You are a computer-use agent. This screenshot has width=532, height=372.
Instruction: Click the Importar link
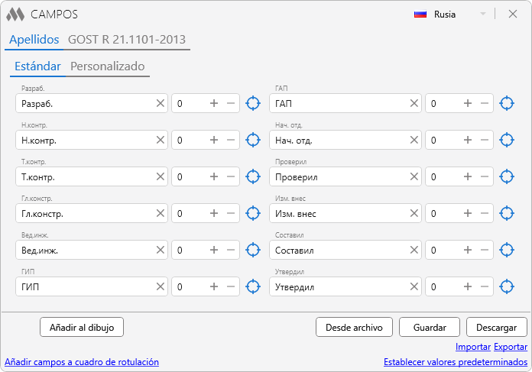click(472, 347)
